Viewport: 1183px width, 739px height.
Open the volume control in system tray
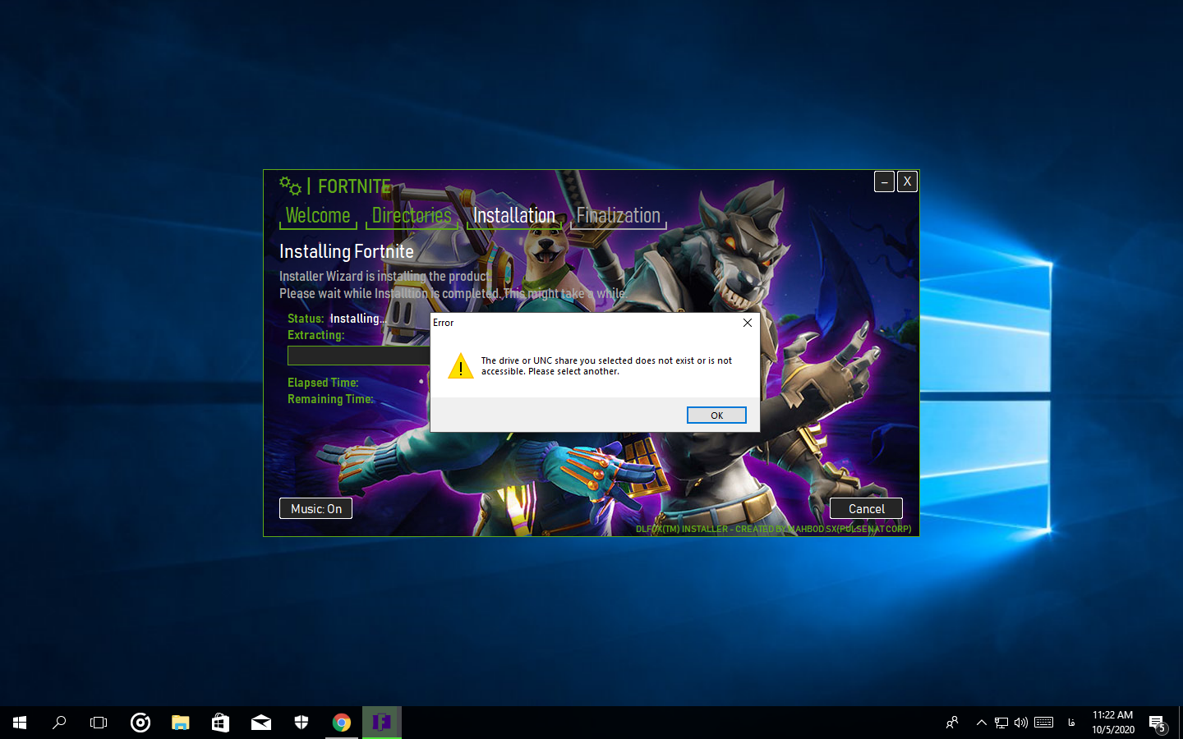coord(1021,723)
